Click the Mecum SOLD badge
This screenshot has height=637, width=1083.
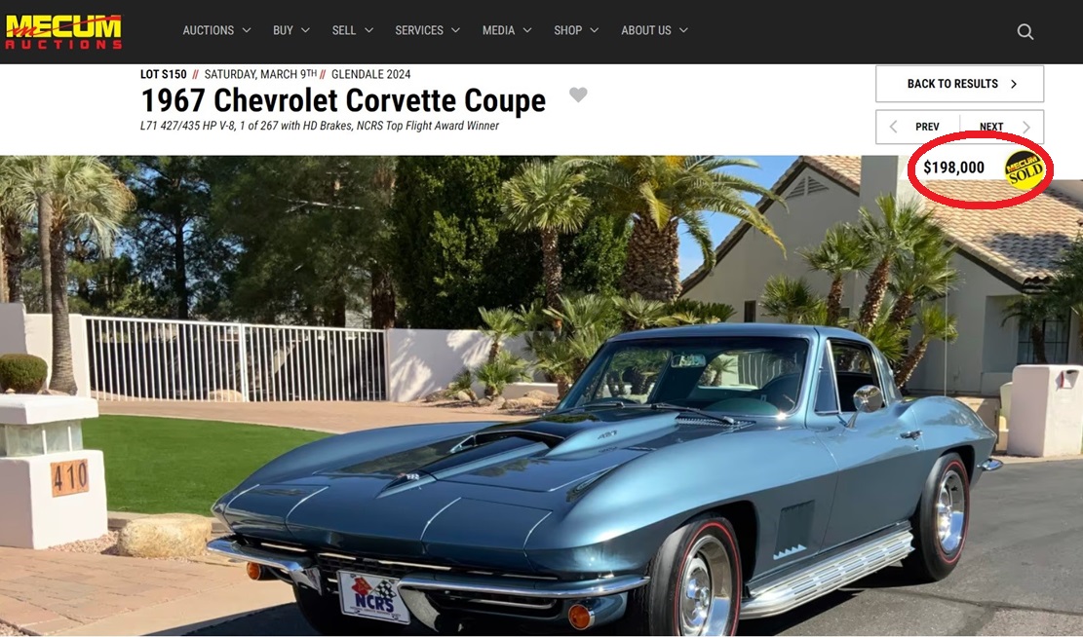(1024, 169)
